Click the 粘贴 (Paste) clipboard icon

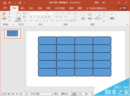4,15
